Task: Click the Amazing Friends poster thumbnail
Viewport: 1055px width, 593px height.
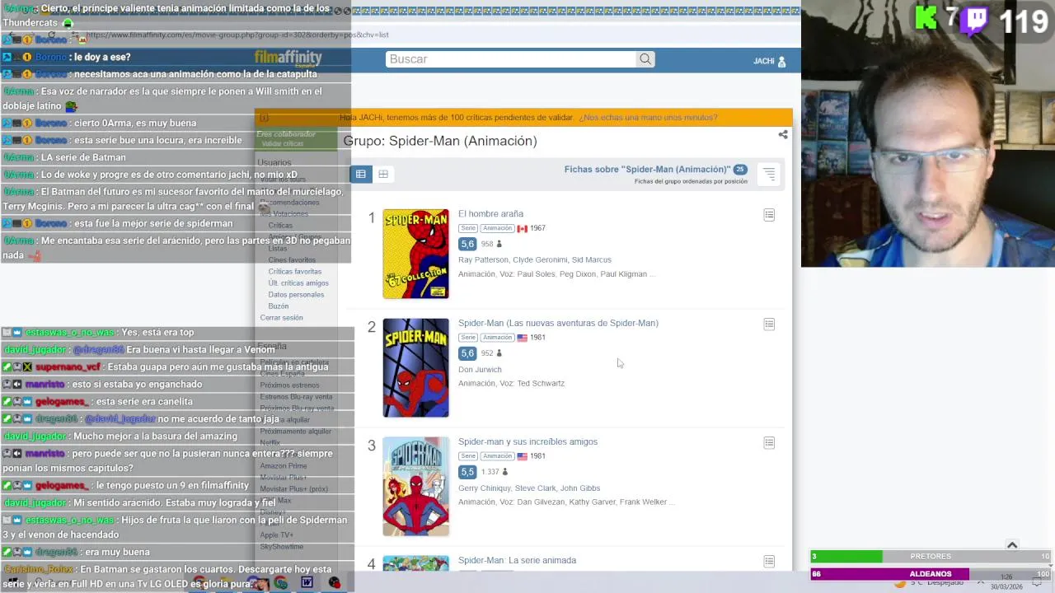Action: 415,487
